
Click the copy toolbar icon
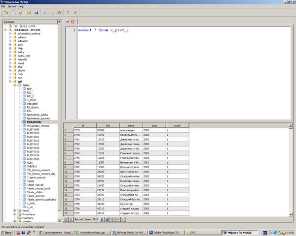[52, 13]
